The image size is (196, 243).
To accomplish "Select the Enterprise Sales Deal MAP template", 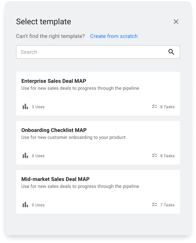I will [x=98, y=93].
